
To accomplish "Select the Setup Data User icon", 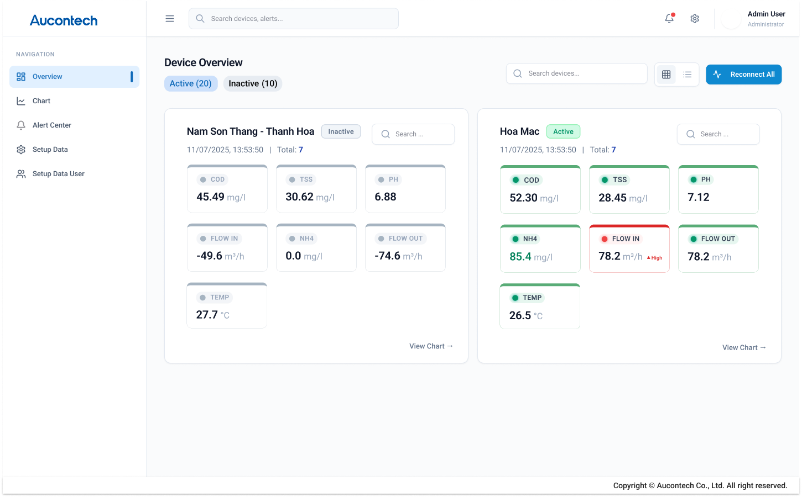I will pos(21,173).
